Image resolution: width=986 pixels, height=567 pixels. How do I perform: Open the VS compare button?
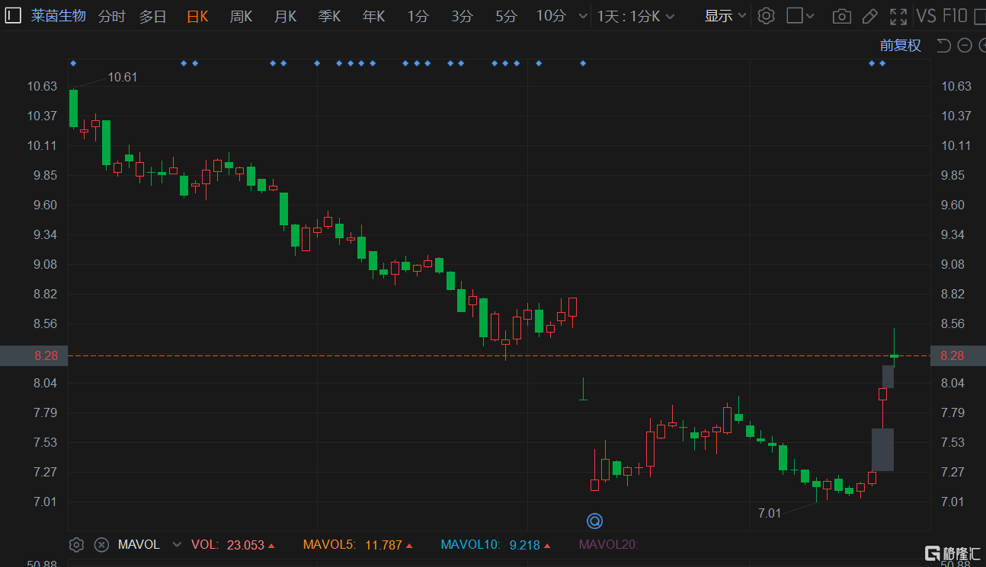click(926, 16)
